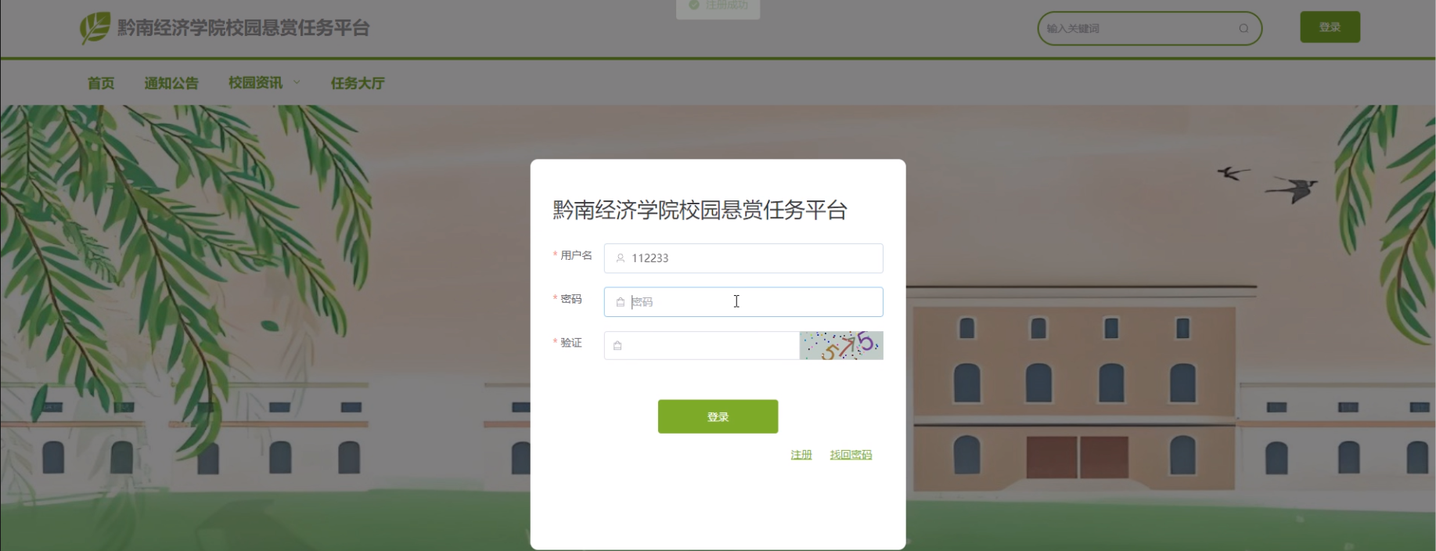Go to the 任务大厅 page
This screenshot has width=1436, height=551.
coord(358,83)
